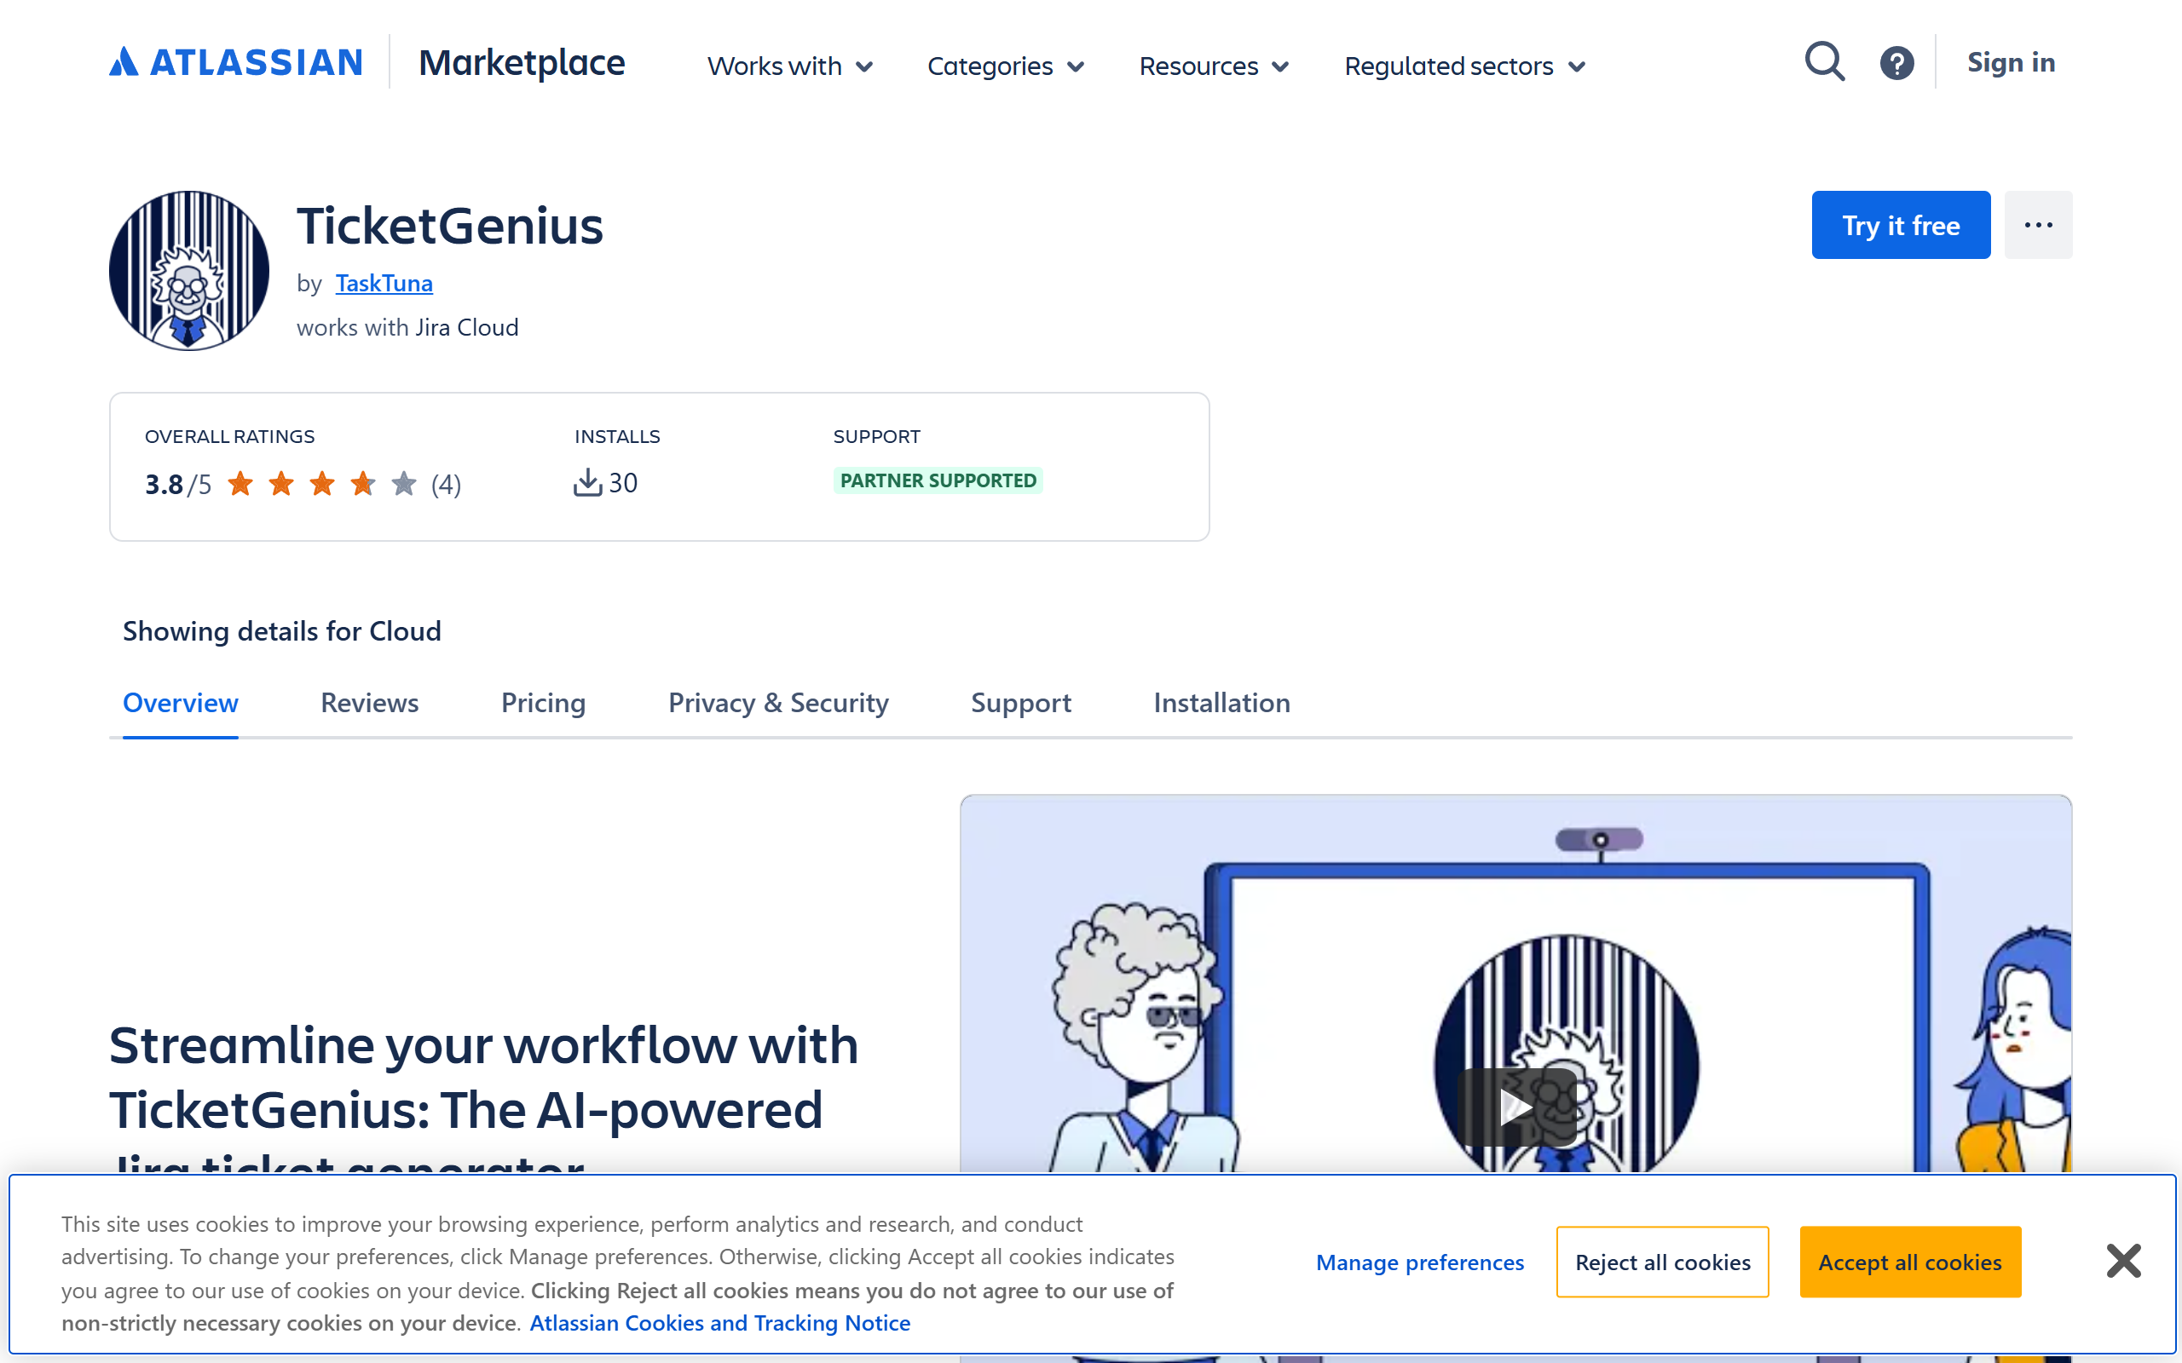This screenshot has height=1363, width=2182.
Task: Close the cookie banner with X
Action: pos(2123,1260)
